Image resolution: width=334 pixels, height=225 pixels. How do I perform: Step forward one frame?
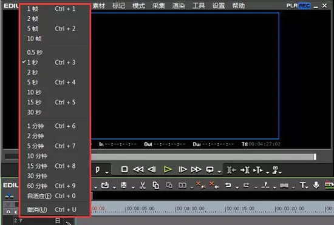[x=183, y=169]
